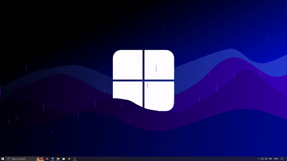Open the red app icon beside the search box

47,159
